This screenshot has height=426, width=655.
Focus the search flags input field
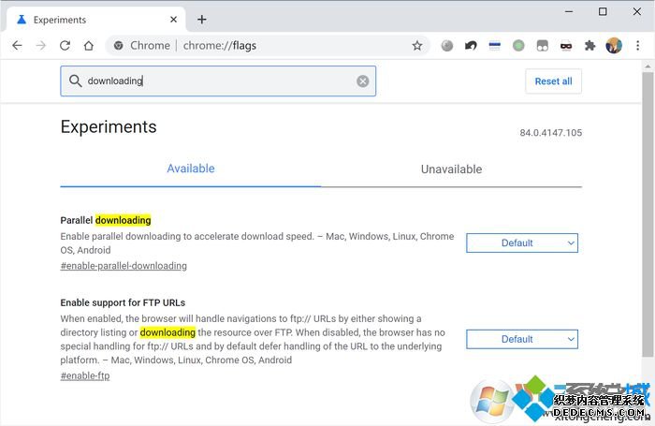218,81
